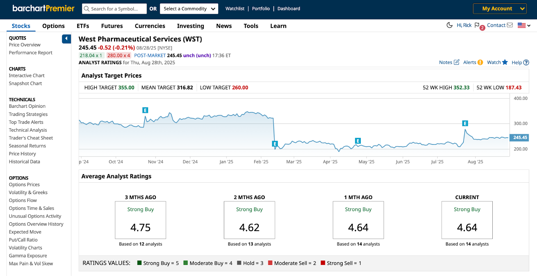This screenshot has height=276, width=537.
Task: Open the Options menu tab
Action: tap(53, 26)
